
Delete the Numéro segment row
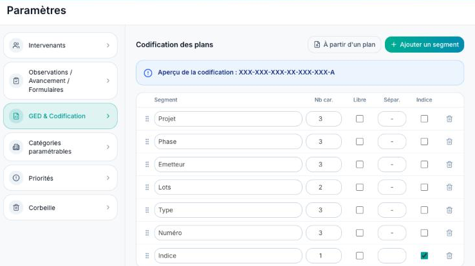click(x=449, y=233)
